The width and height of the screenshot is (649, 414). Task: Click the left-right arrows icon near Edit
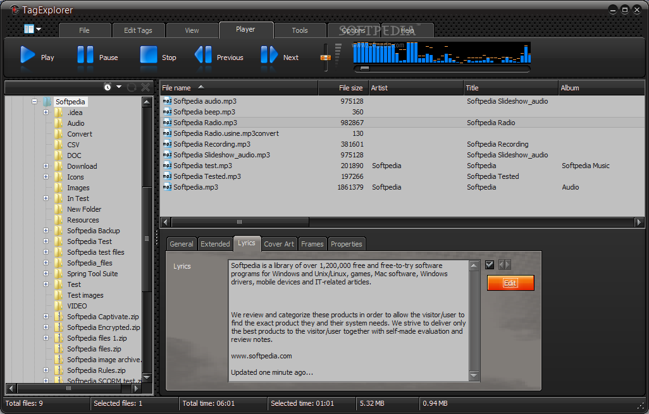(x=505, y=265)
